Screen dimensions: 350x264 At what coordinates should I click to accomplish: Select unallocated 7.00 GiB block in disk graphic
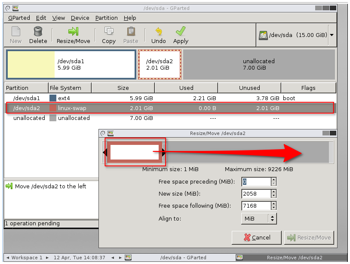tap(259, 64)
